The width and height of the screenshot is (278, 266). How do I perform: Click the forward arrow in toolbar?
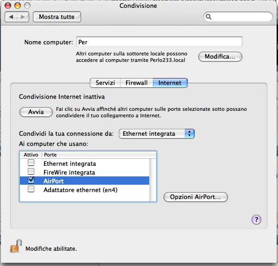tap(23, 17)
